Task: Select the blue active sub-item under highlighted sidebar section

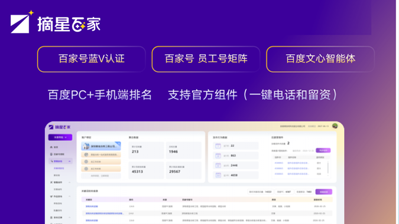Action: coord(59,168)
